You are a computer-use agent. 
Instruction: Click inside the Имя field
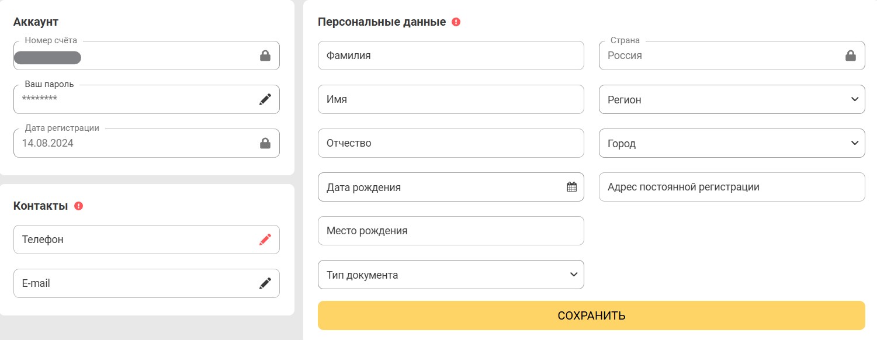point(450,99)
